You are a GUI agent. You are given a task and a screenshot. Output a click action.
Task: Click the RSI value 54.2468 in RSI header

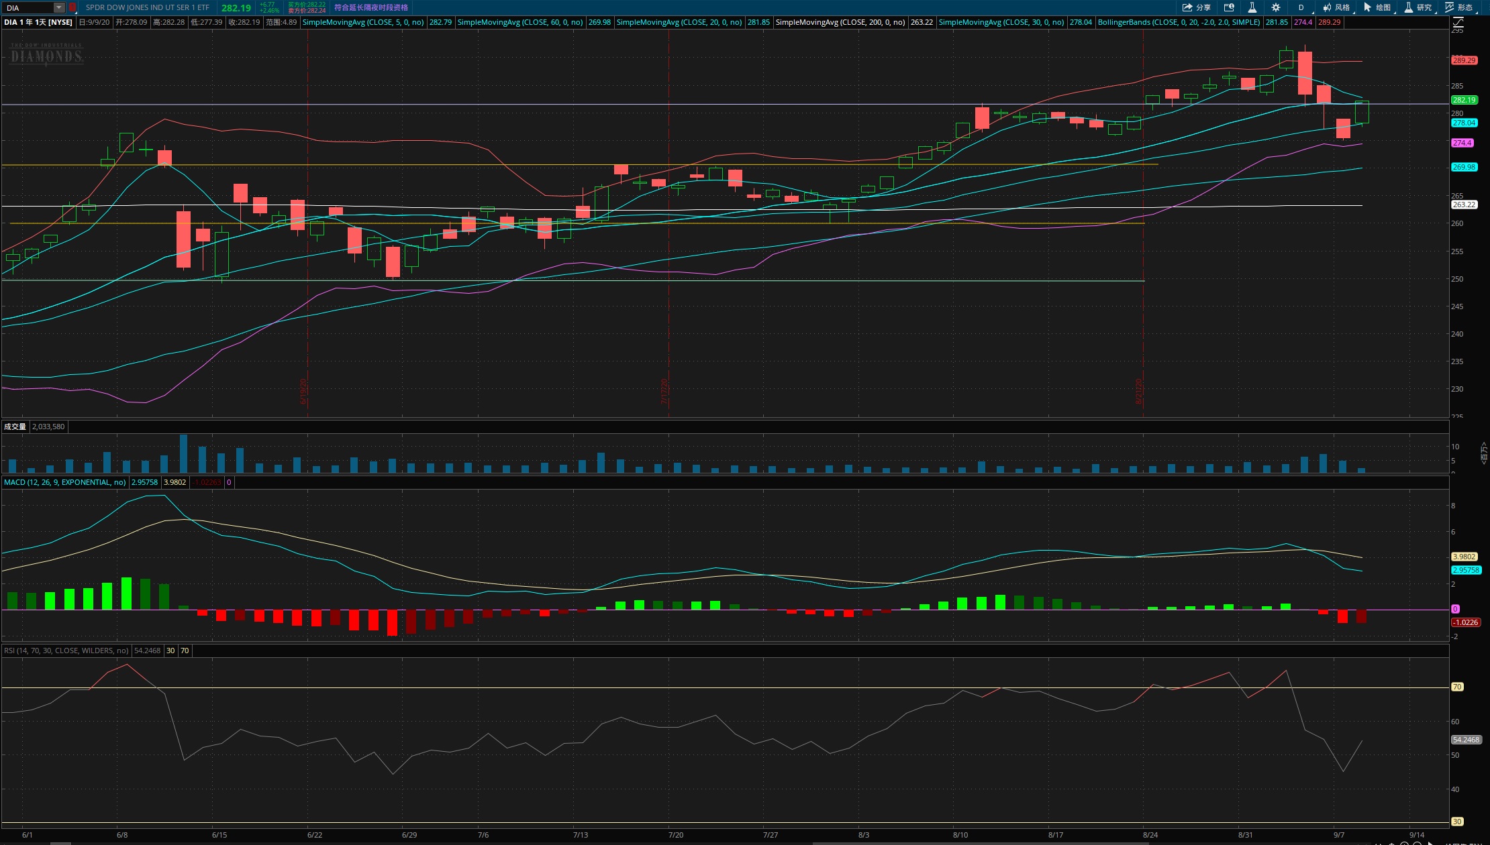148,651
